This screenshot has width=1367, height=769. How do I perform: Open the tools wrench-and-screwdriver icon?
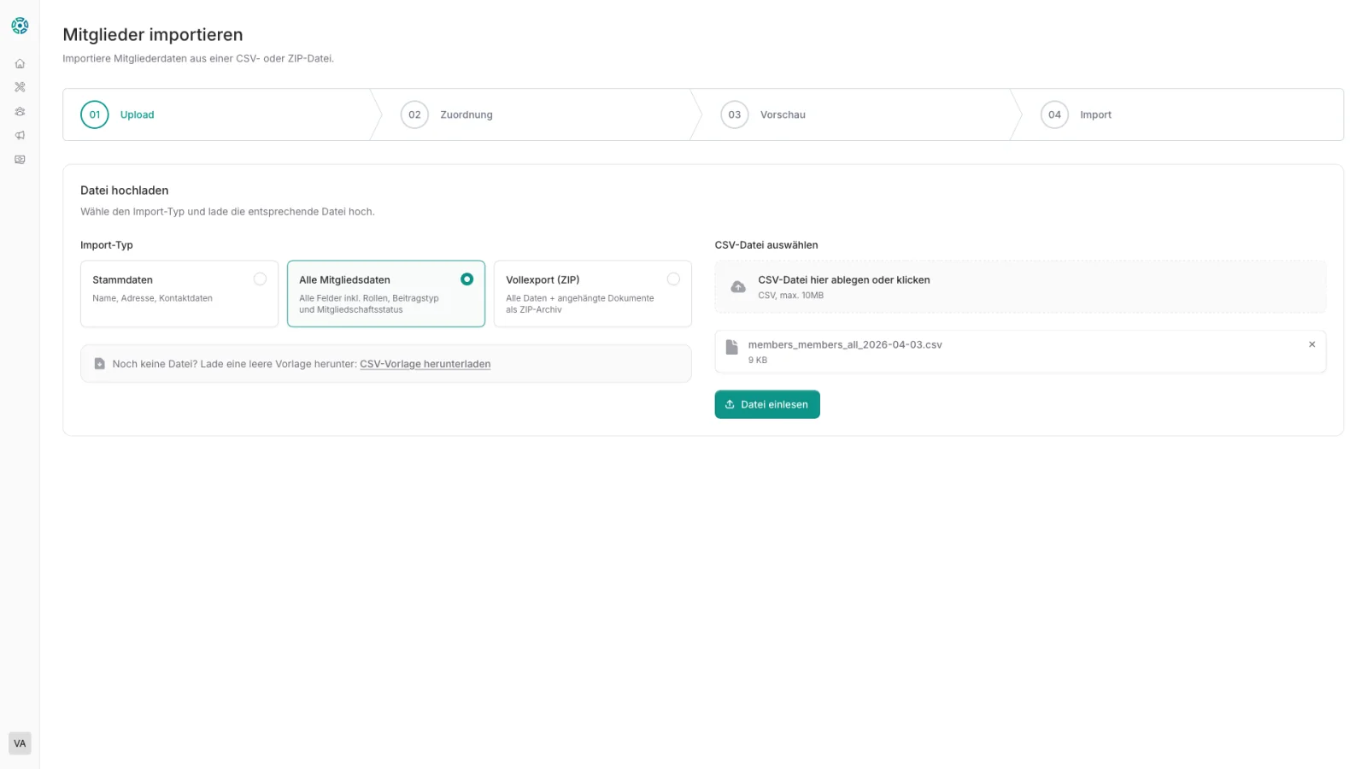coord(20,87)
